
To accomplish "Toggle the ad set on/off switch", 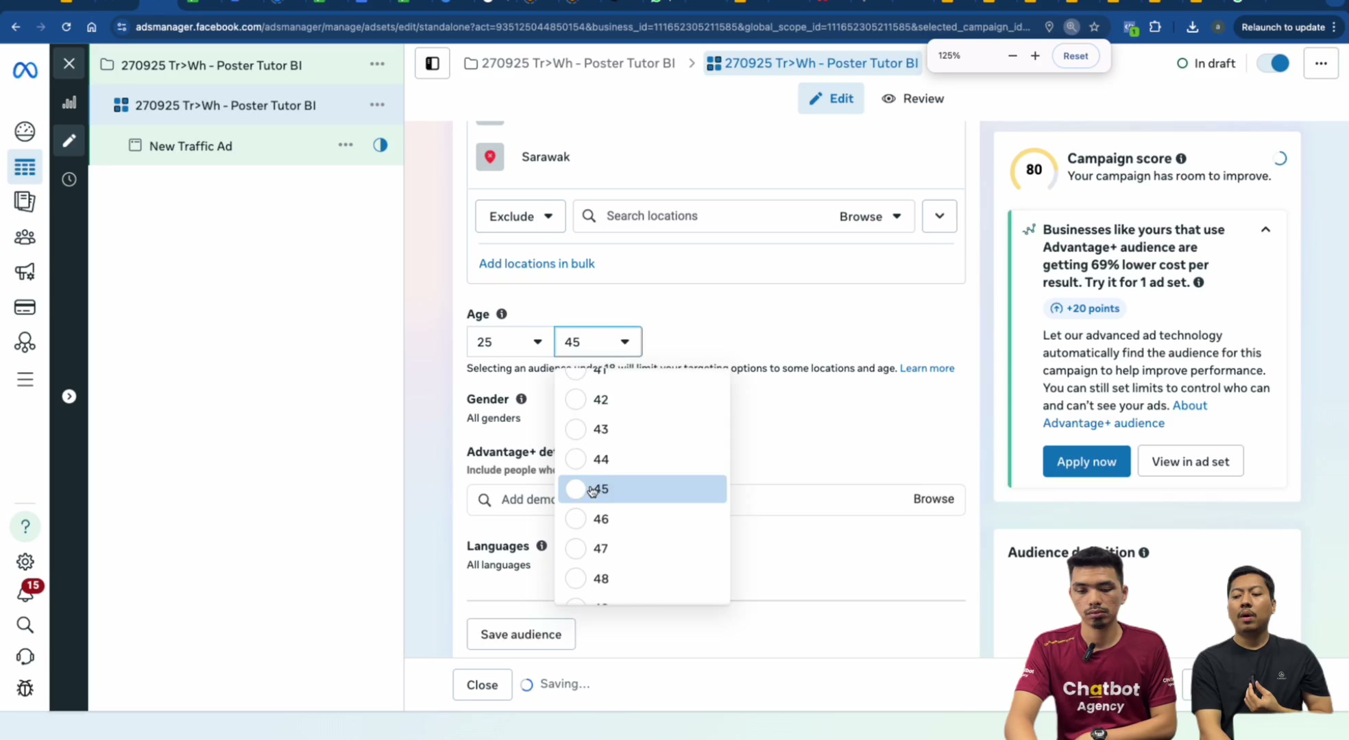I will [x=1273, y=64].
